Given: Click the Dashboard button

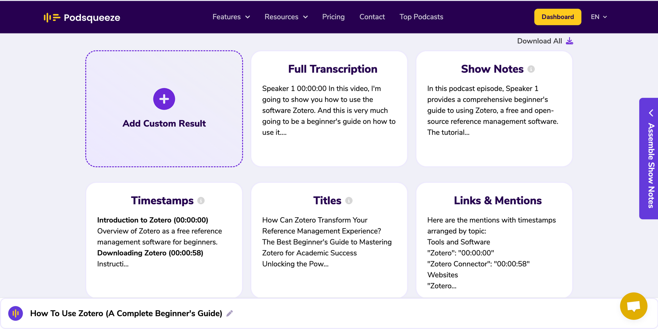Looking at the screenshot, I should coord(558,17).
